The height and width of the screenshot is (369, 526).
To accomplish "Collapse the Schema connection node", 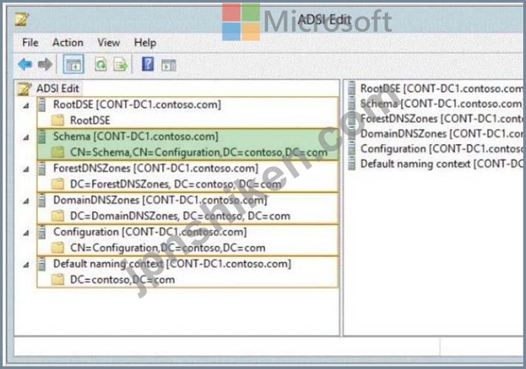I will point(26,137).
